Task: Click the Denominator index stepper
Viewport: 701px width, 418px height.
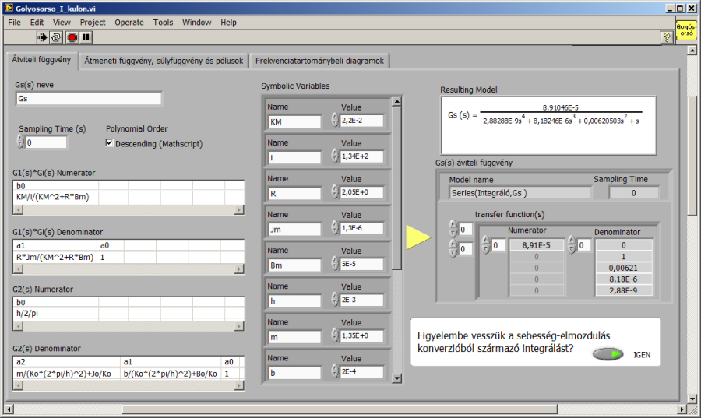Action: coord(572,245)
